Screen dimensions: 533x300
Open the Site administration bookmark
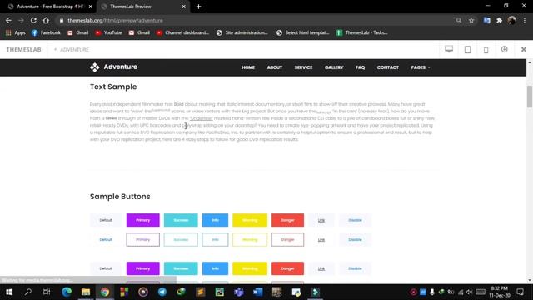tap(242, 32)
